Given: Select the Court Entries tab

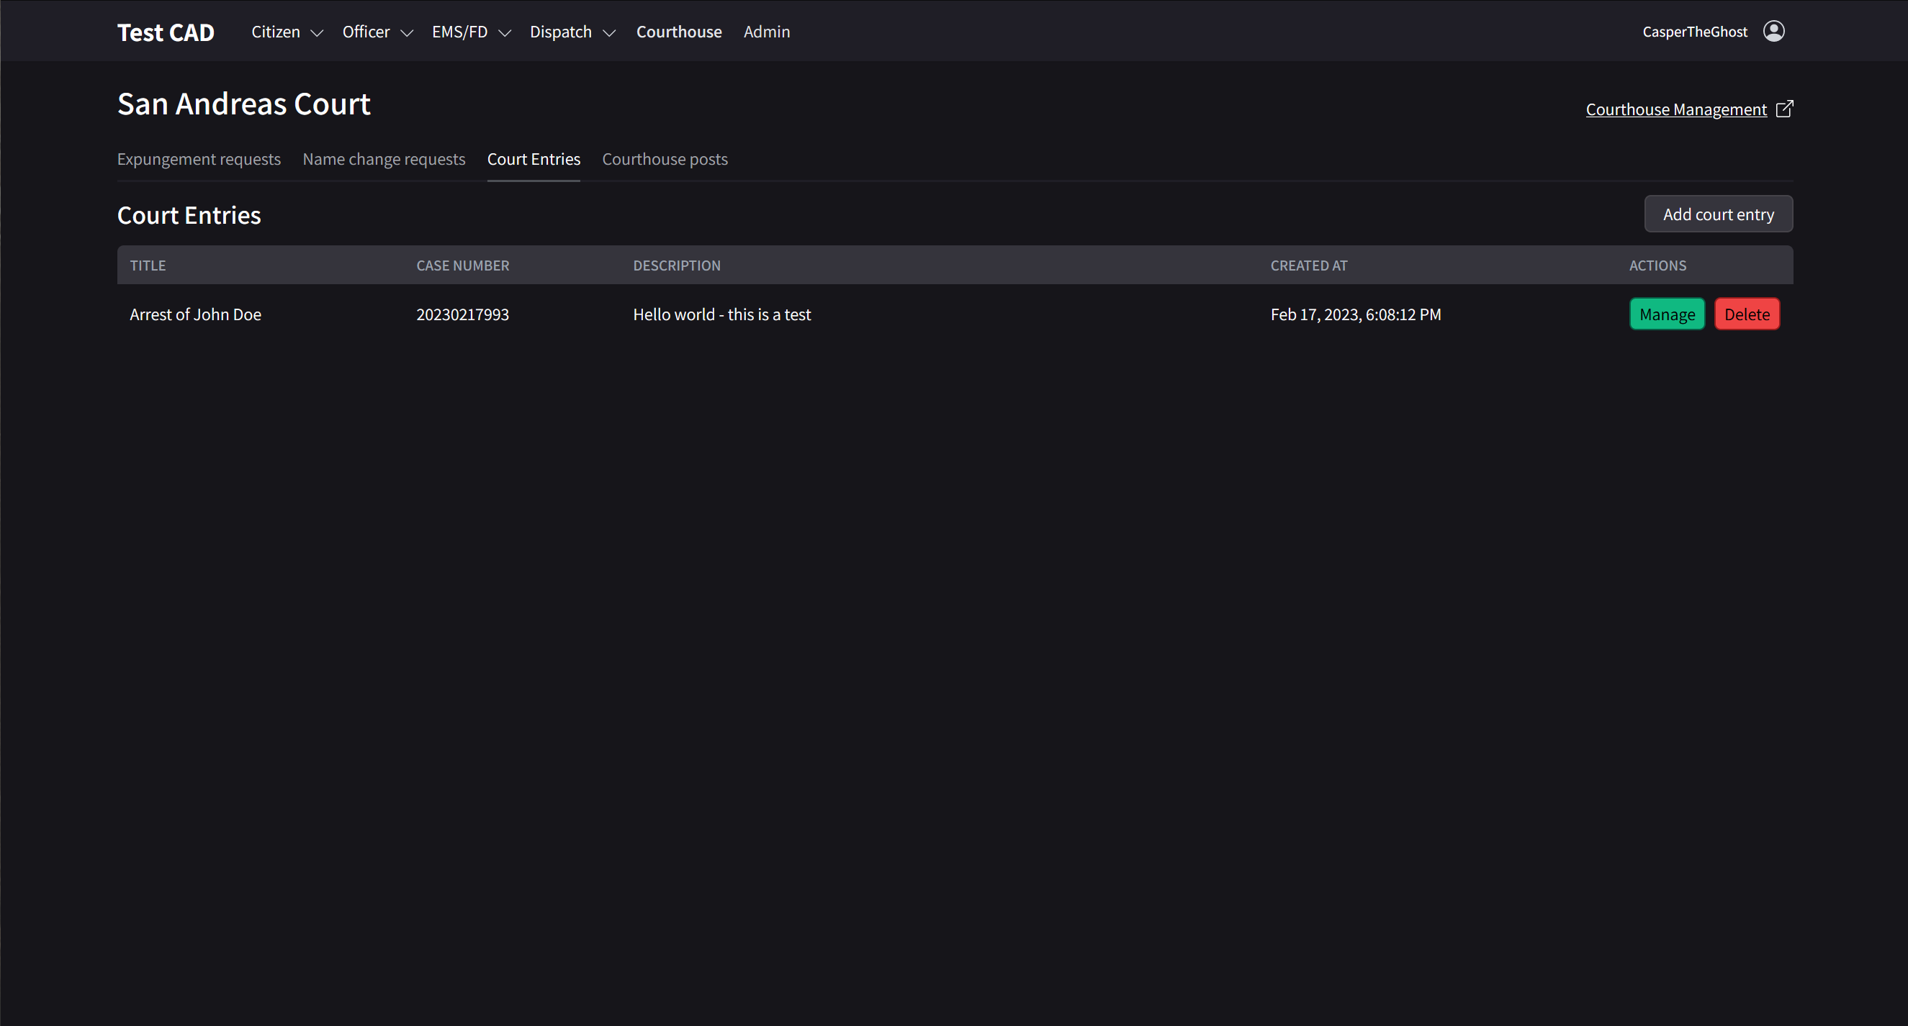Looking at the screenshot, I should [534, 159].
